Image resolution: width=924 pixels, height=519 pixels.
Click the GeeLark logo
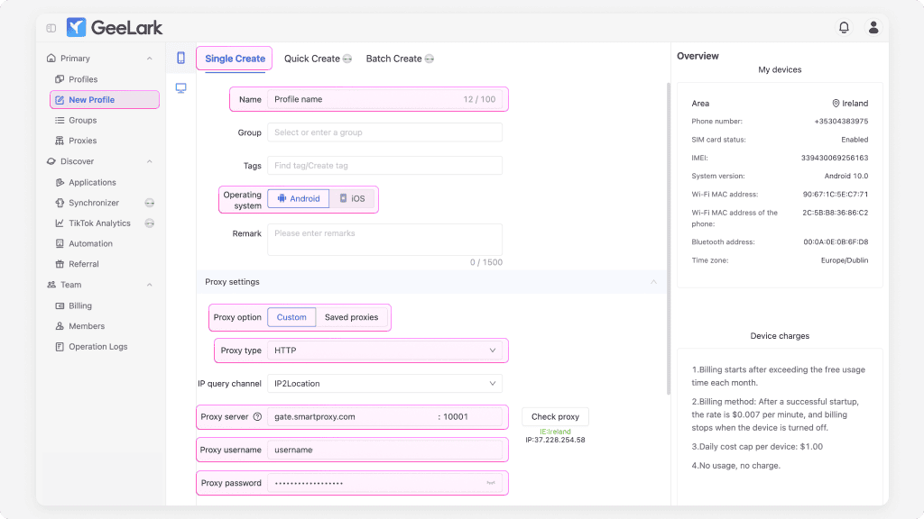[115, 28]
